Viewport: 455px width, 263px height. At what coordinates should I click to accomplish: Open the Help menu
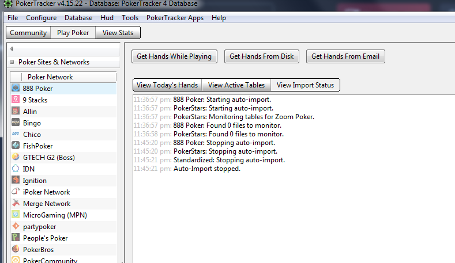point(219,18)
